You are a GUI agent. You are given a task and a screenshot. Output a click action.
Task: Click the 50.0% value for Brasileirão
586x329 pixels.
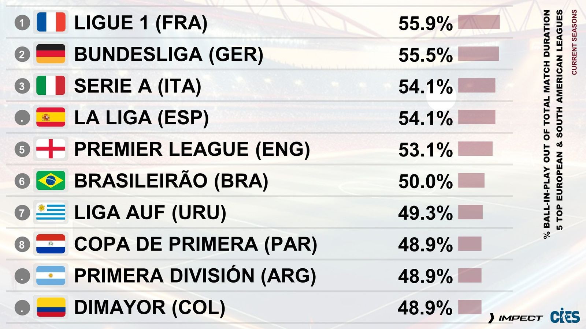tap(425, 181)
